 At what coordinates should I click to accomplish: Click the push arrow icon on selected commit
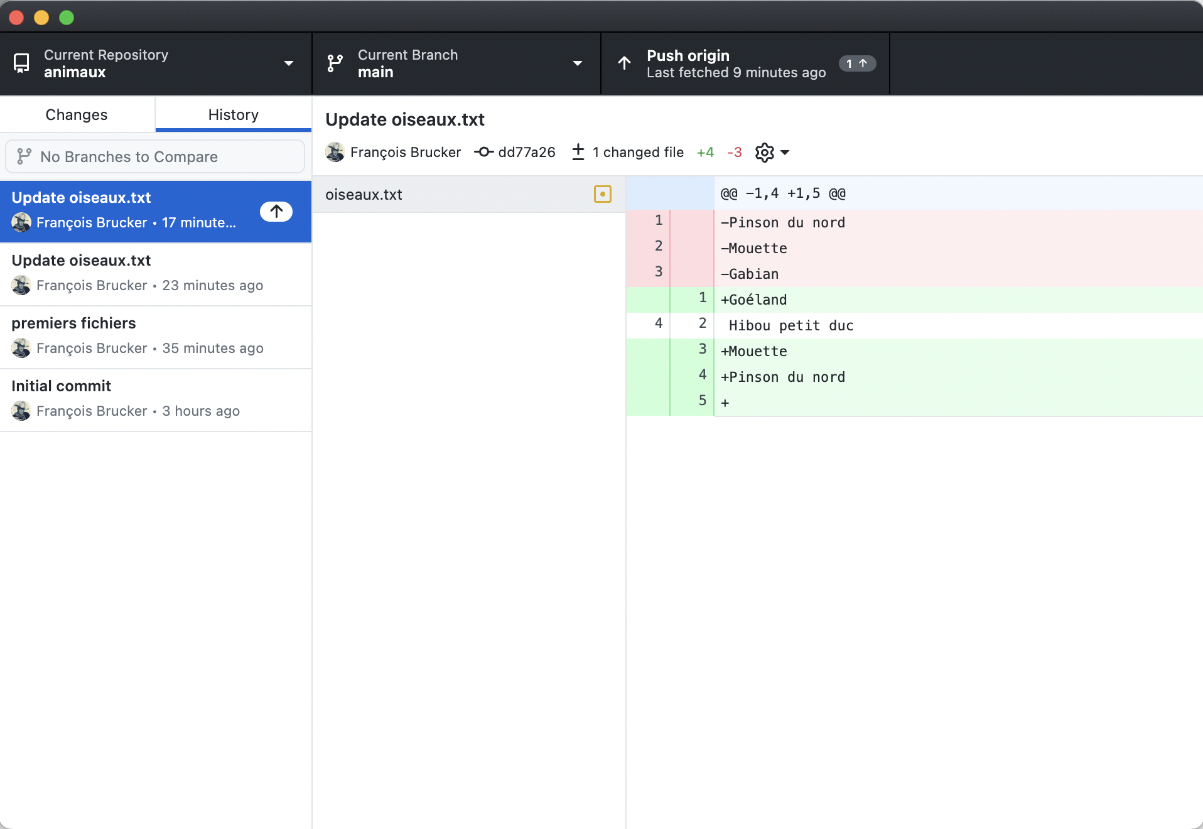coord(276,211)
